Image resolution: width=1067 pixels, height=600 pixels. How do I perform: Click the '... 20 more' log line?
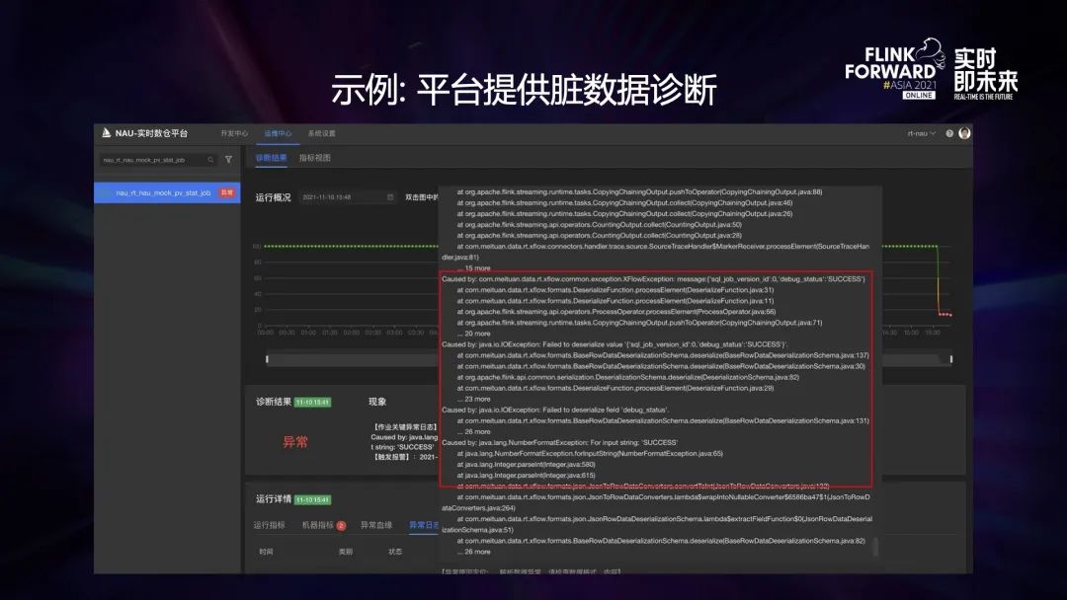pos(473,334)
